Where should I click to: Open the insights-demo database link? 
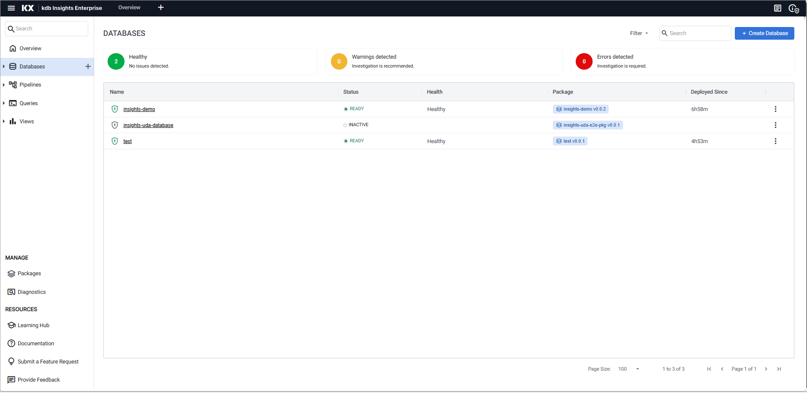tap(139, 109)
